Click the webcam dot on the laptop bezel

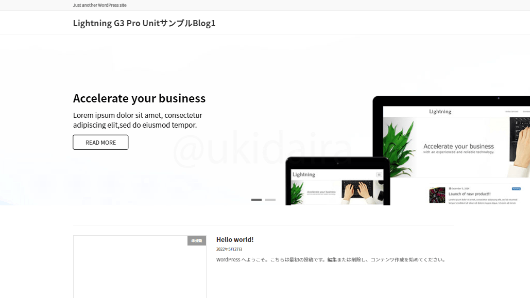[498, 98]
